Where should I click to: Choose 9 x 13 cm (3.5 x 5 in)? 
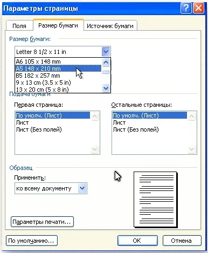pyautogui.click(x=58, y=83)
